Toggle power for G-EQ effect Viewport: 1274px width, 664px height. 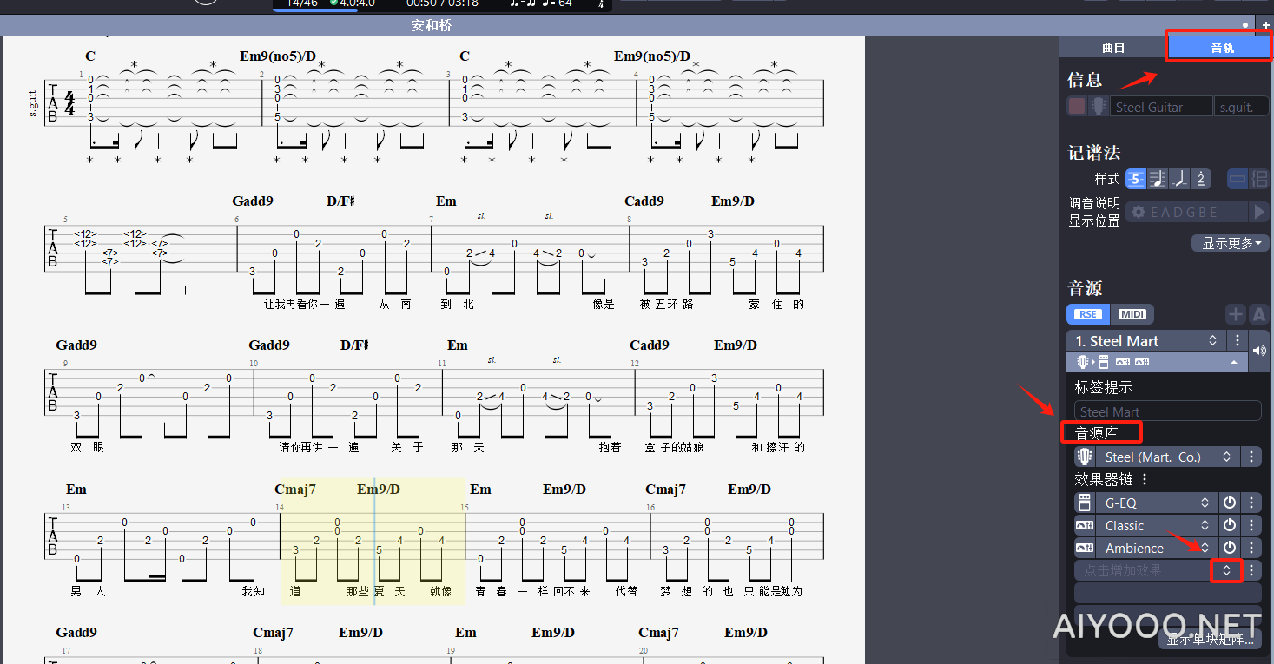(1230, 503)
